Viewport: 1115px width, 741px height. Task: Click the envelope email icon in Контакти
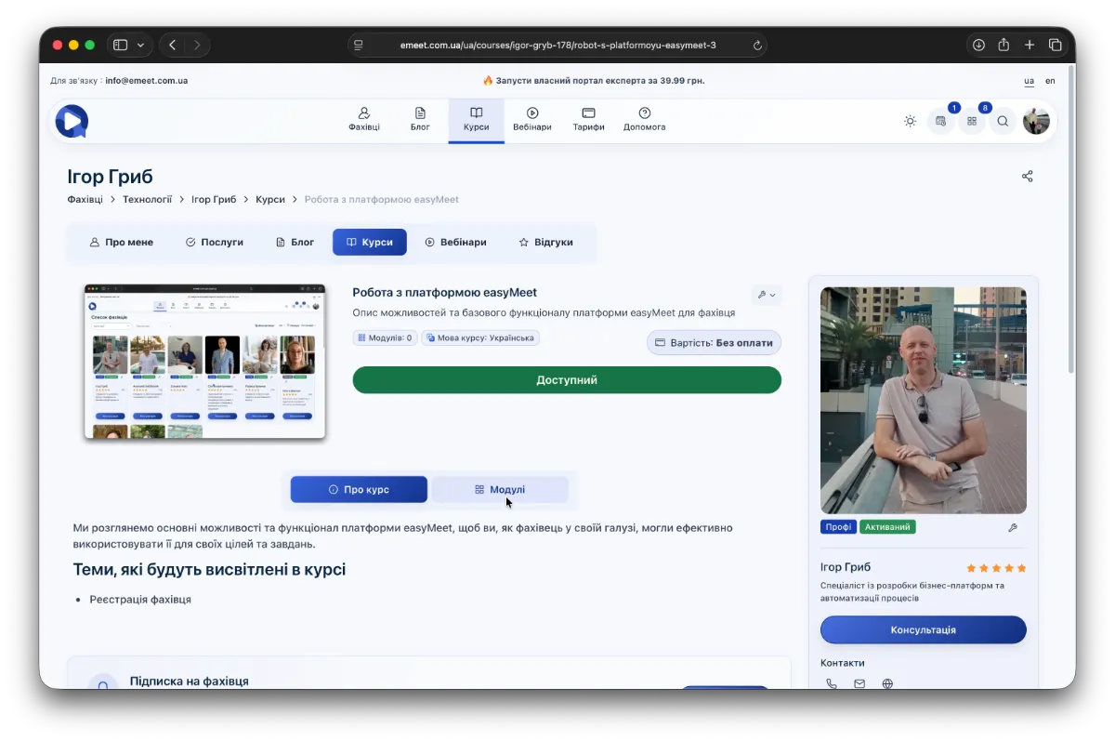859,683
